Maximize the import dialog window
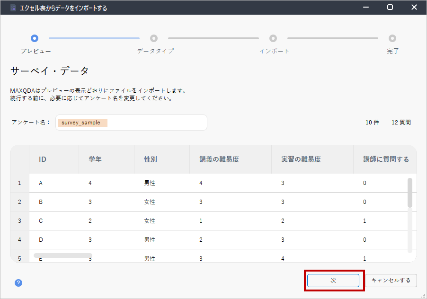The height and width of the screenshot is (299, 427). pos(390,8)
